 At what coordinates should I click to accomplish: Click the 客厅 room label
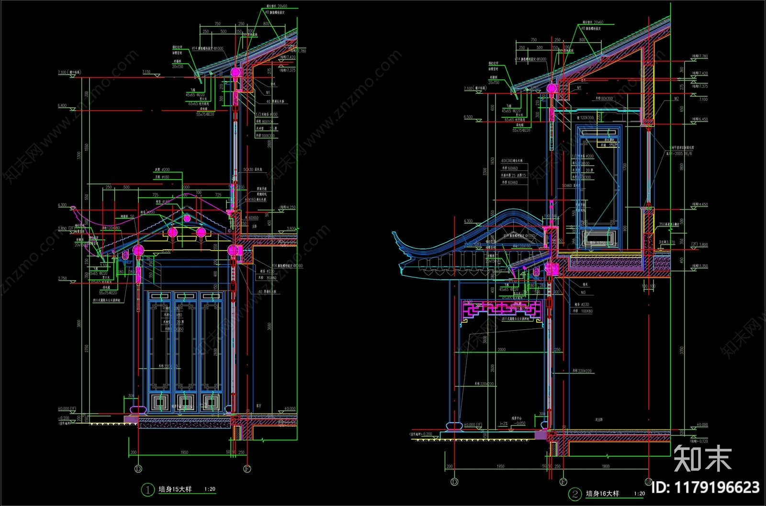pyautogui.click(x=259, y=405)
